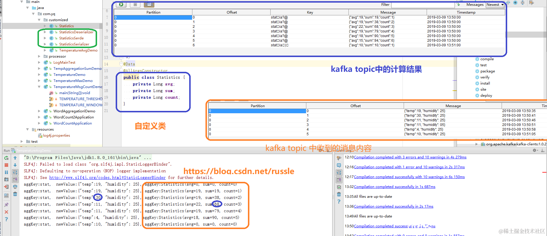Rerun TemperatureAvgDemo with the green rerun icon

click(6, 158)
